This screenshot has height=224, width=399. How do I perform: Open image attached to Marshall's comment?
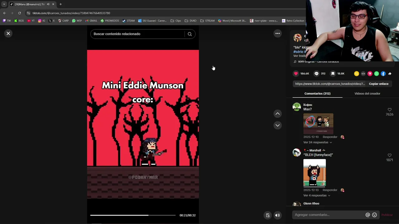pyautogui.click(x=315, y=173)
